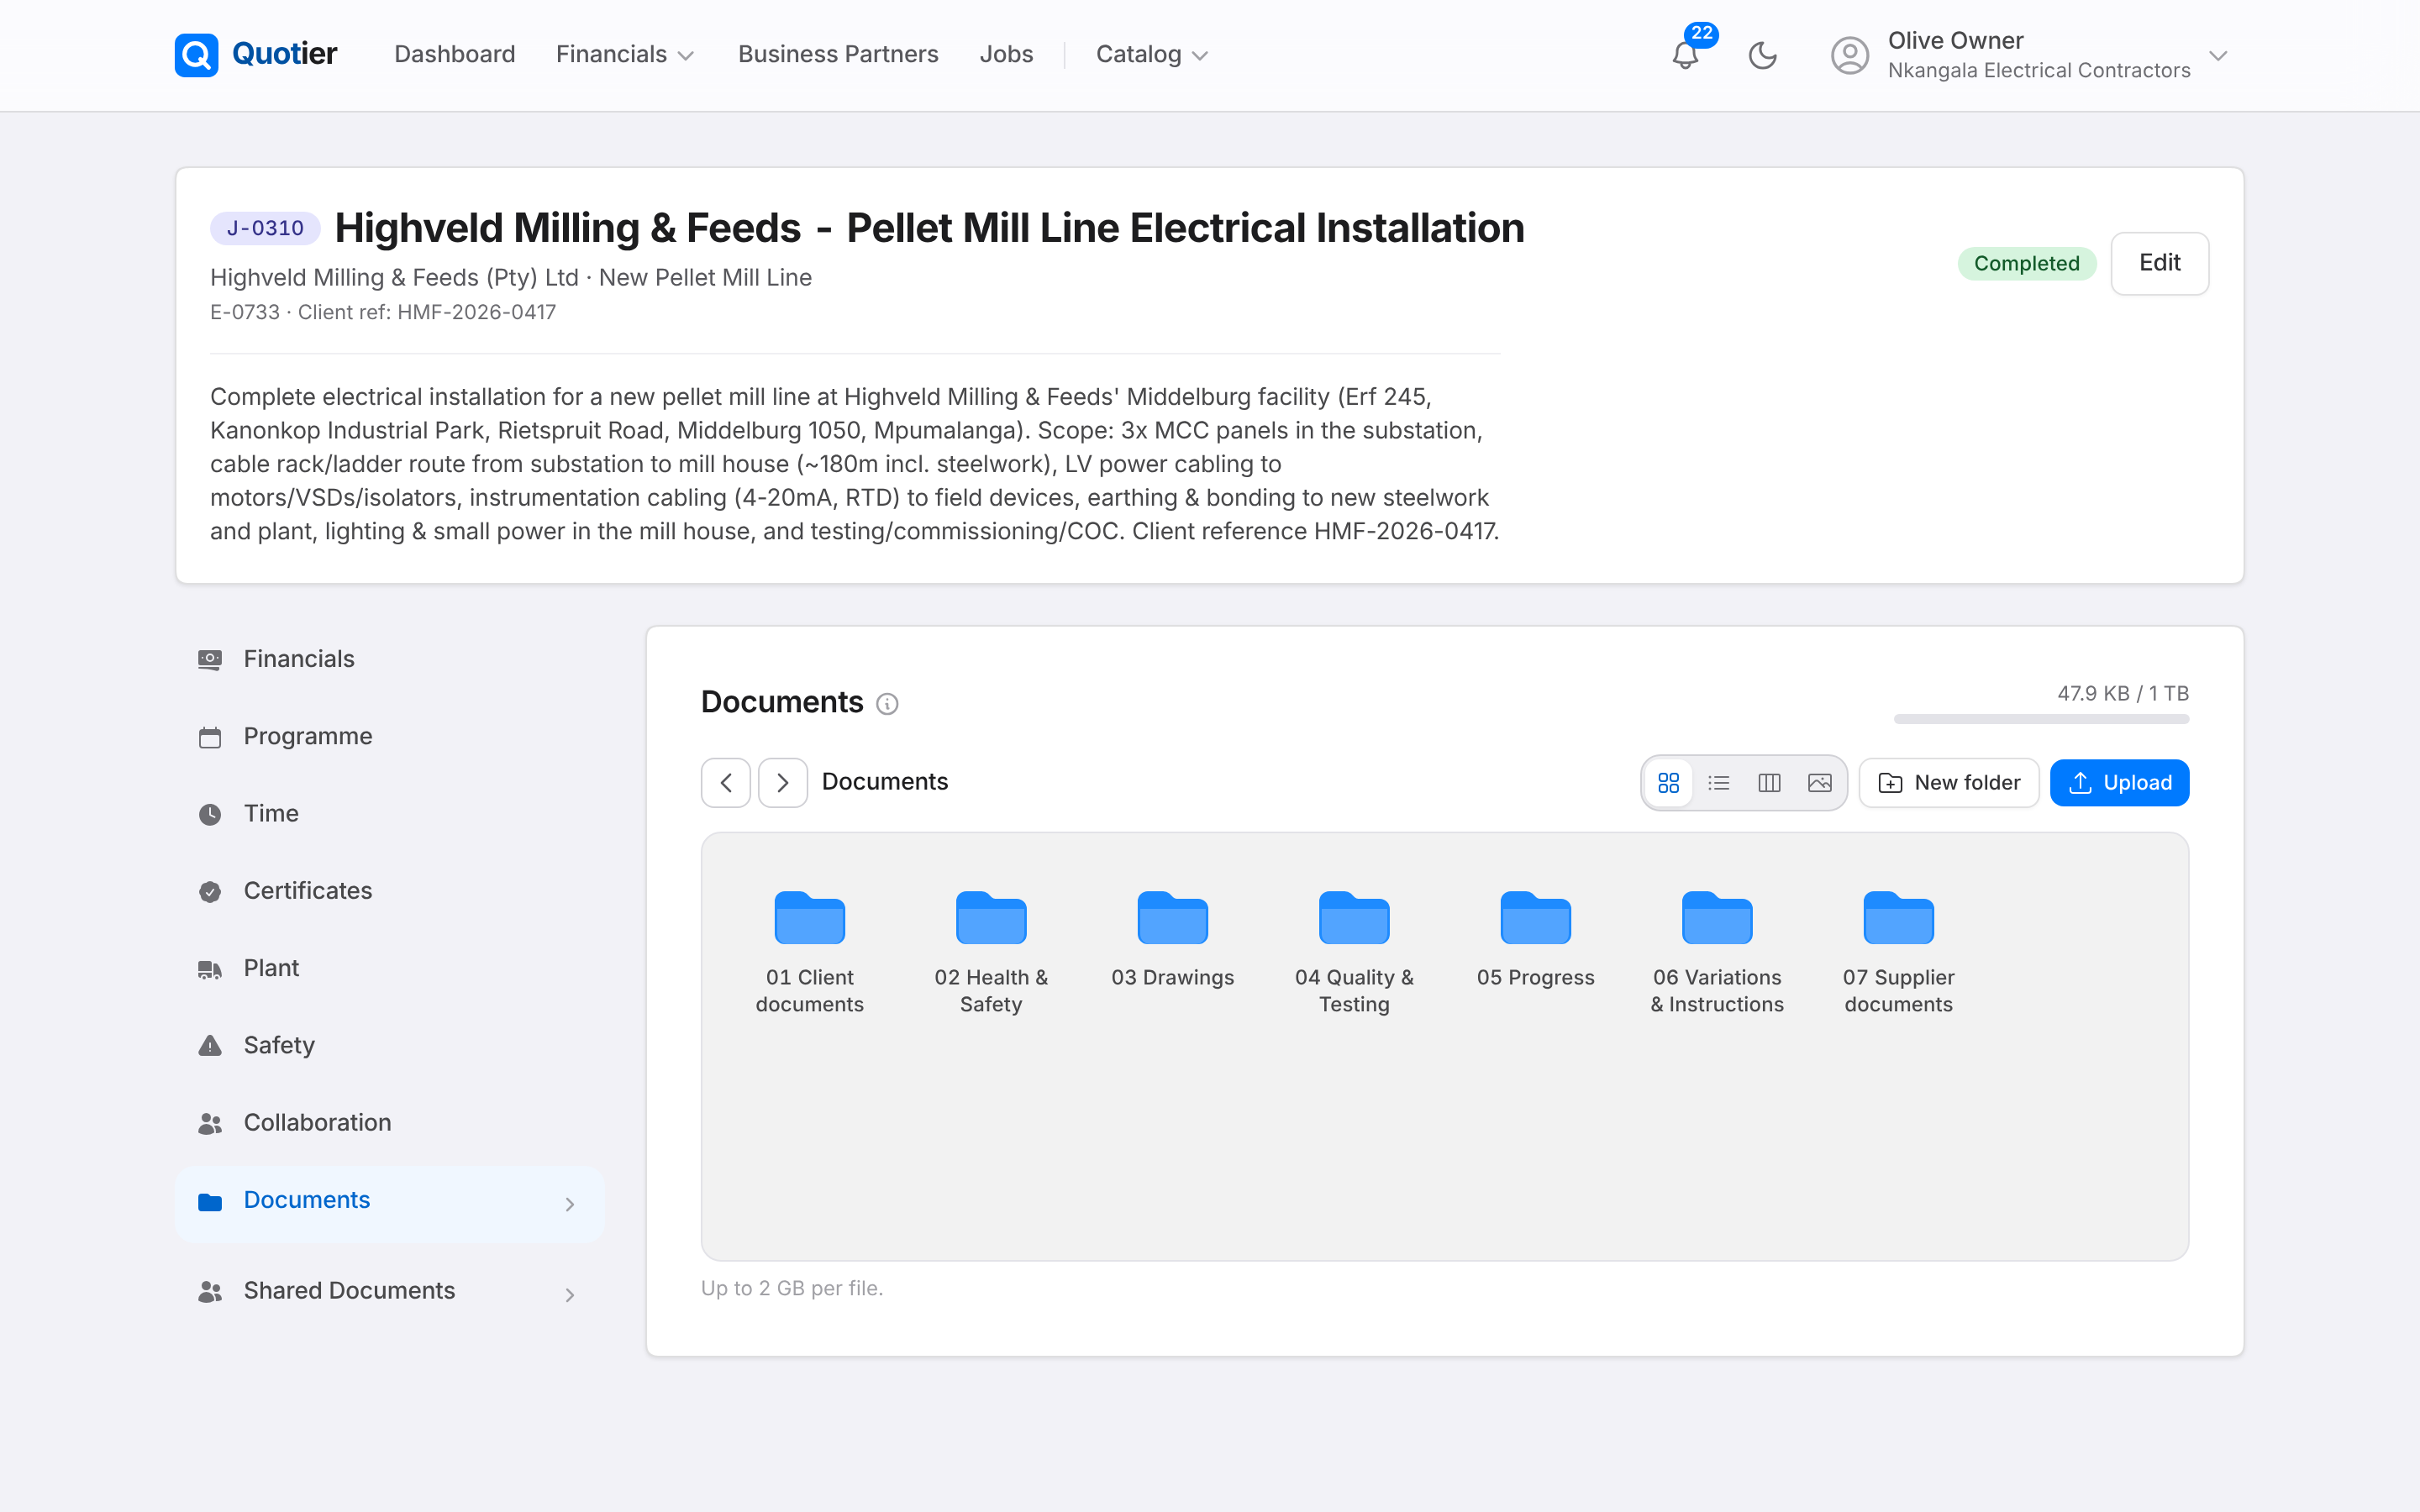Image resolution: width=2420 pixels, height=1512 pixels.
Task: Open the notifications bell
Action: point(1686,55)
